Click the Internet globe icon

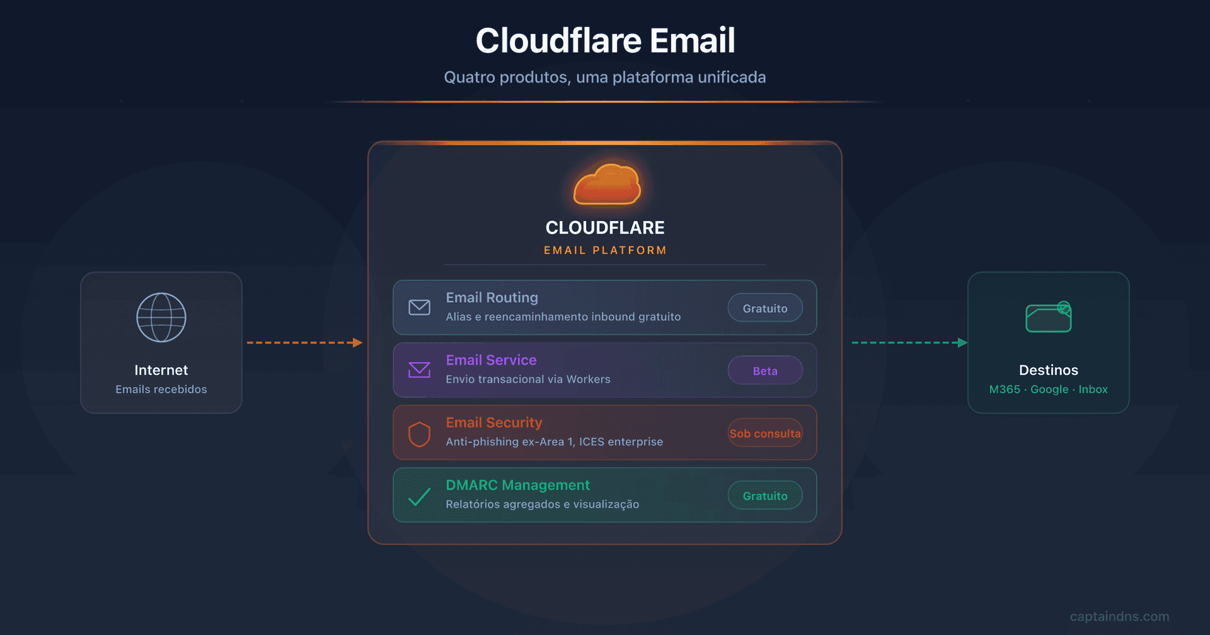[161, 317]
